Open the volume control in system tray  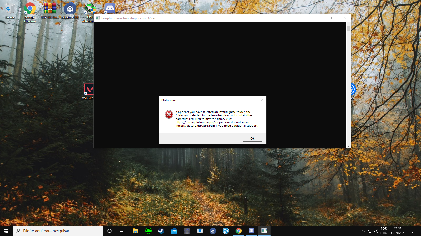click(x=376, y=231)
